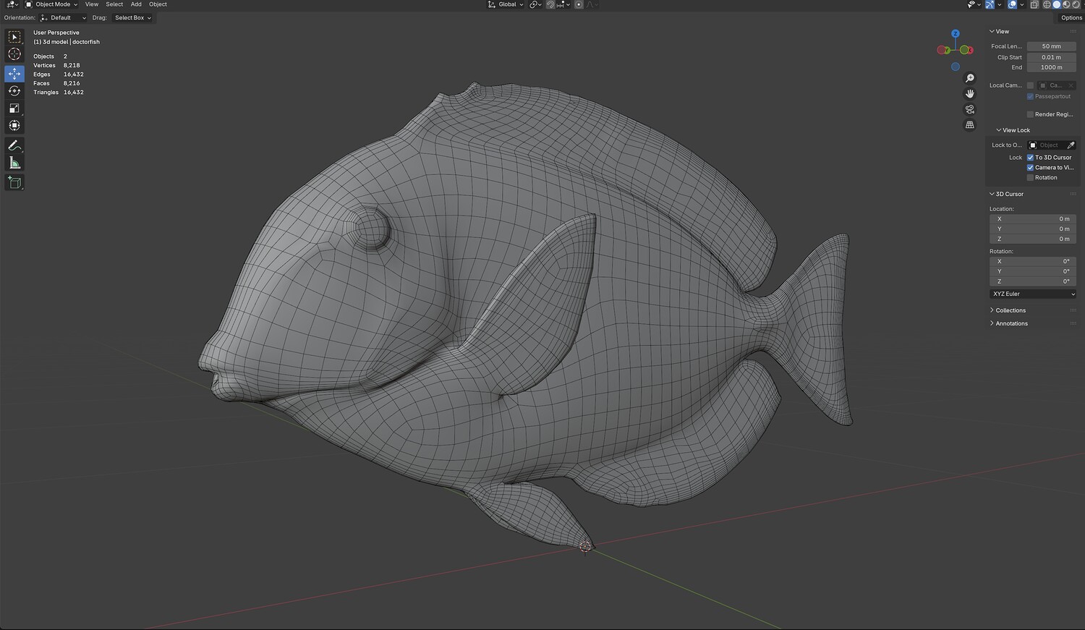Image resolution: width=1085 pixels, height=630 pixels.
Task: Uncheck Lock To 3D Cursor
Action: [x=1030, y=158]
